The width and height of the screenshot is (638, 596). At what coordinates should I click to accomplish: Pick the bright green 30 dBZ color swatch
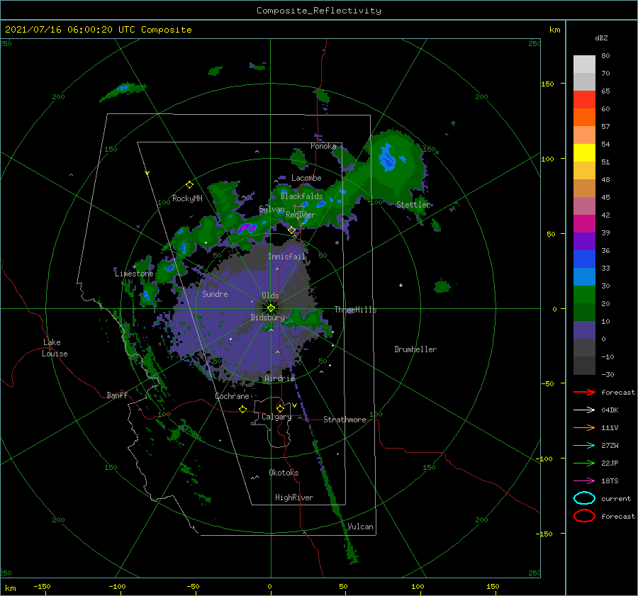coord(584,295)
